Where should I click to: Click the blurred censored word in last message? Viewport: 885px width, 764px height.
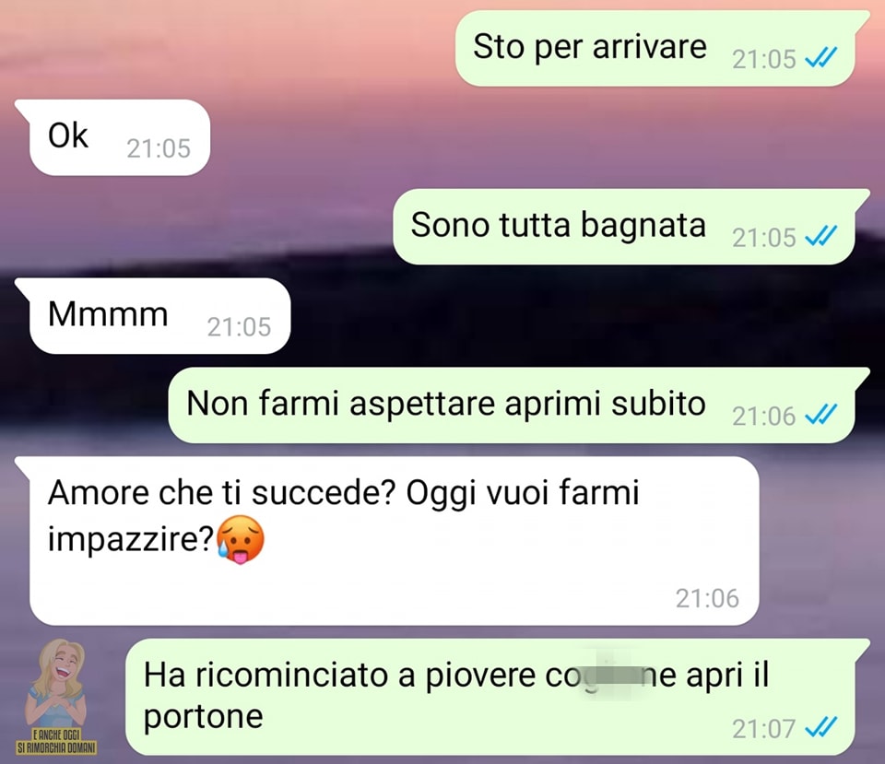coord(615,675)
